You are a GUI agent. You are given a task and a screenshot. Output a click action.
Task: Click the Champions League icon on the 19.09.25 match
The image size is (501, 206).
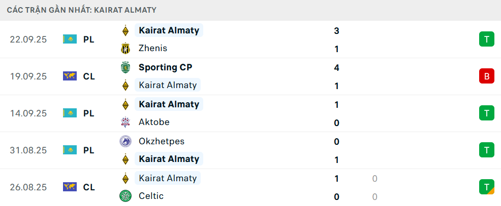[70, 76]
